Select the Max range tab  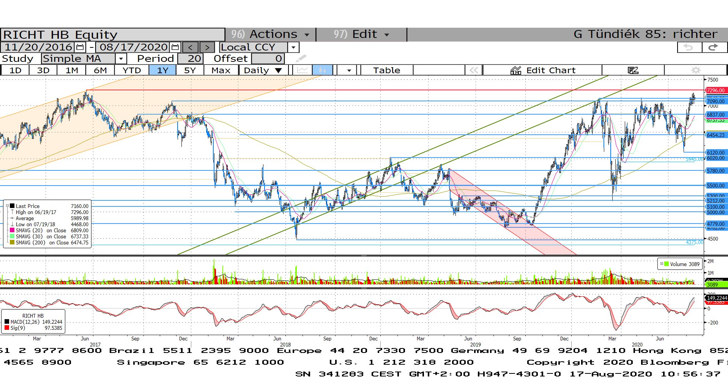pyautogui.click(x=221, y=70)
